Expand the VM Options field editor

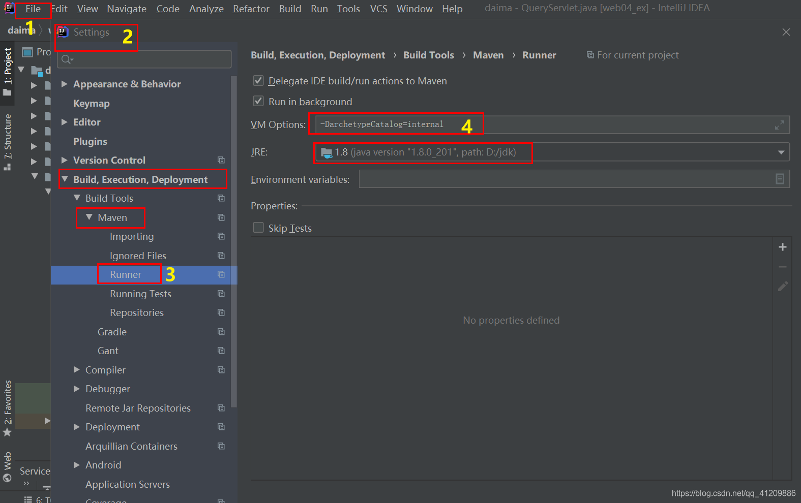click(x=779, y=124)
